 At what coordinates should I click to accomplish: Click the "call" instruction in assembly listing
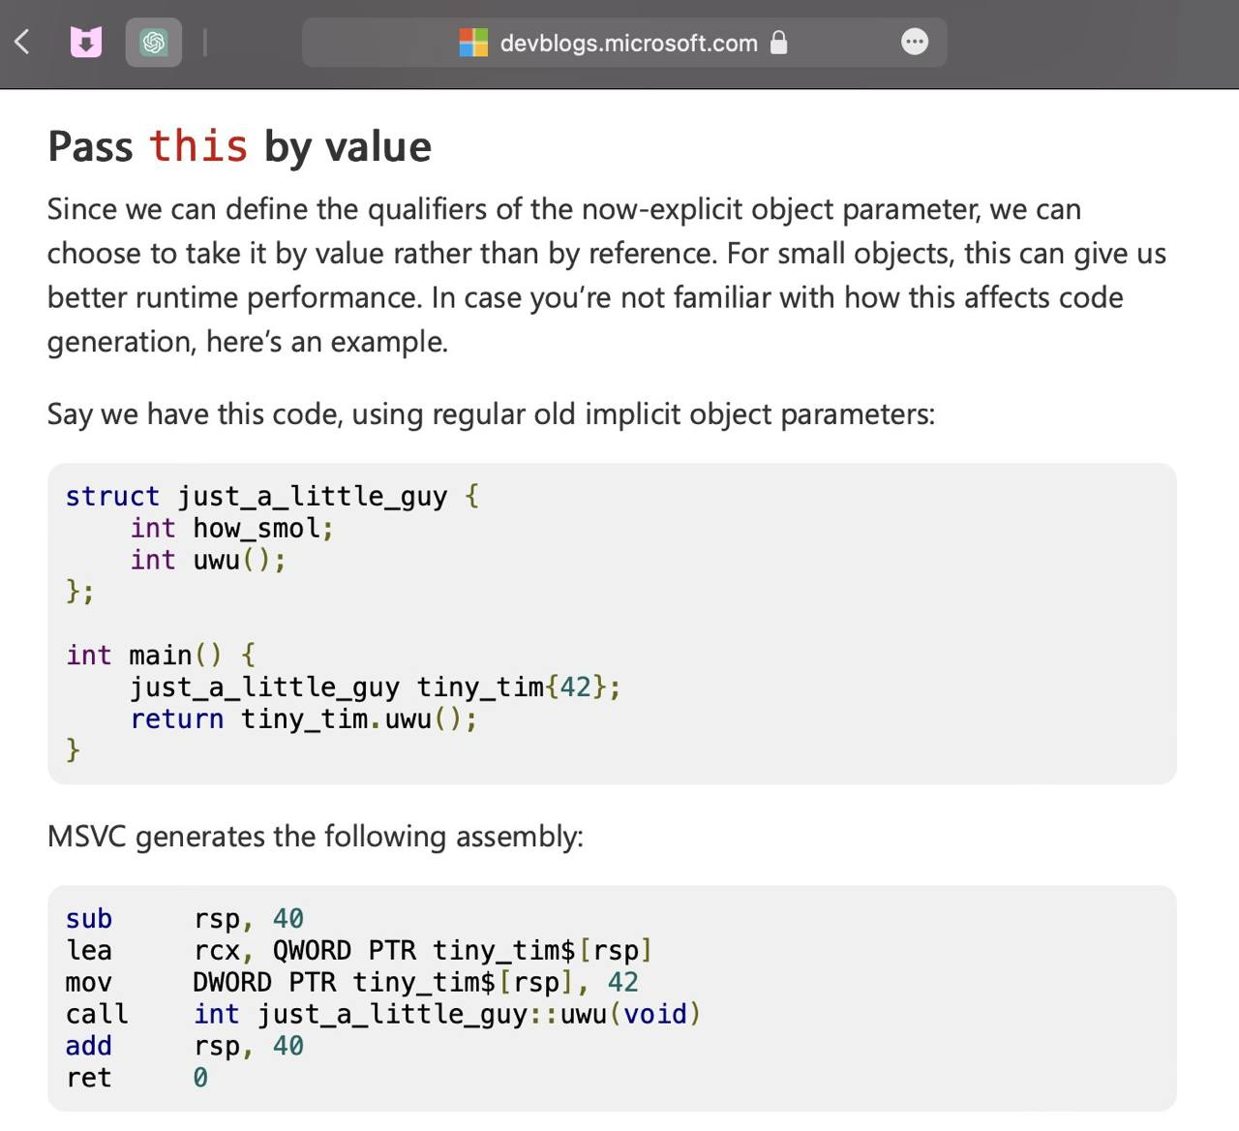pyautogui.click(x=97, y=1014)
